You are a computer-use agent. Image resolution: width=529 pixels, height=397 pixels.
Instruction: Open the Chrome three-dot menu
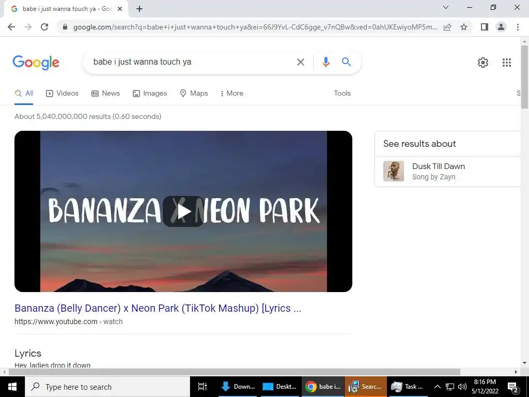tap(518, 27)
